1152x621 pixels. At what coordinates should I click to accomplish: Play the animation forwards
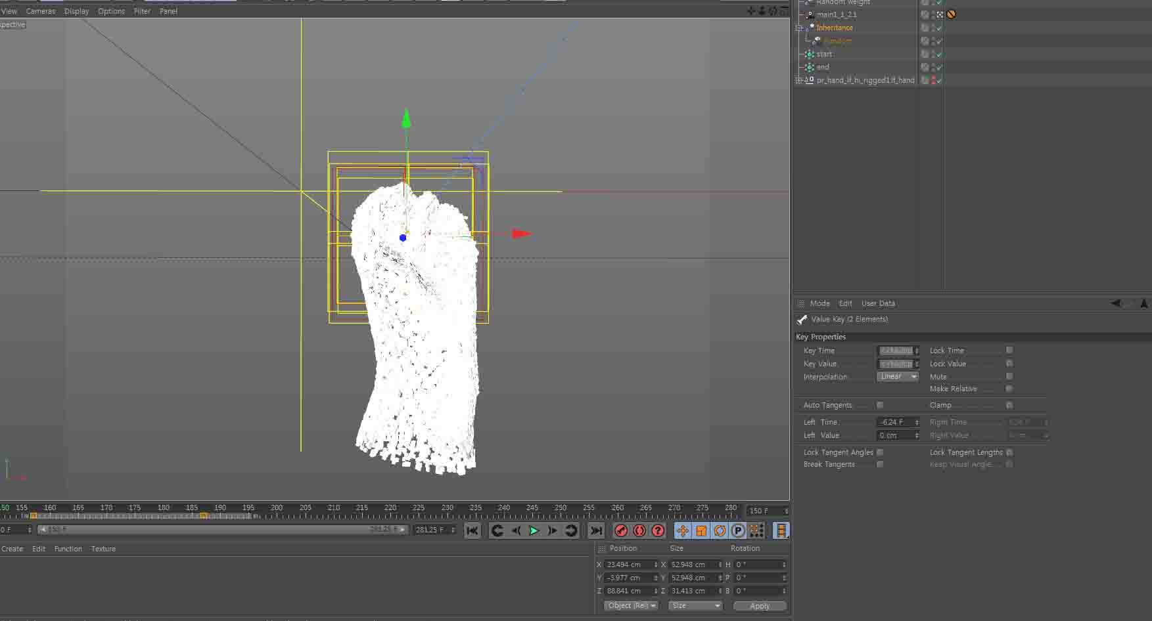click(x=534, y=530)
